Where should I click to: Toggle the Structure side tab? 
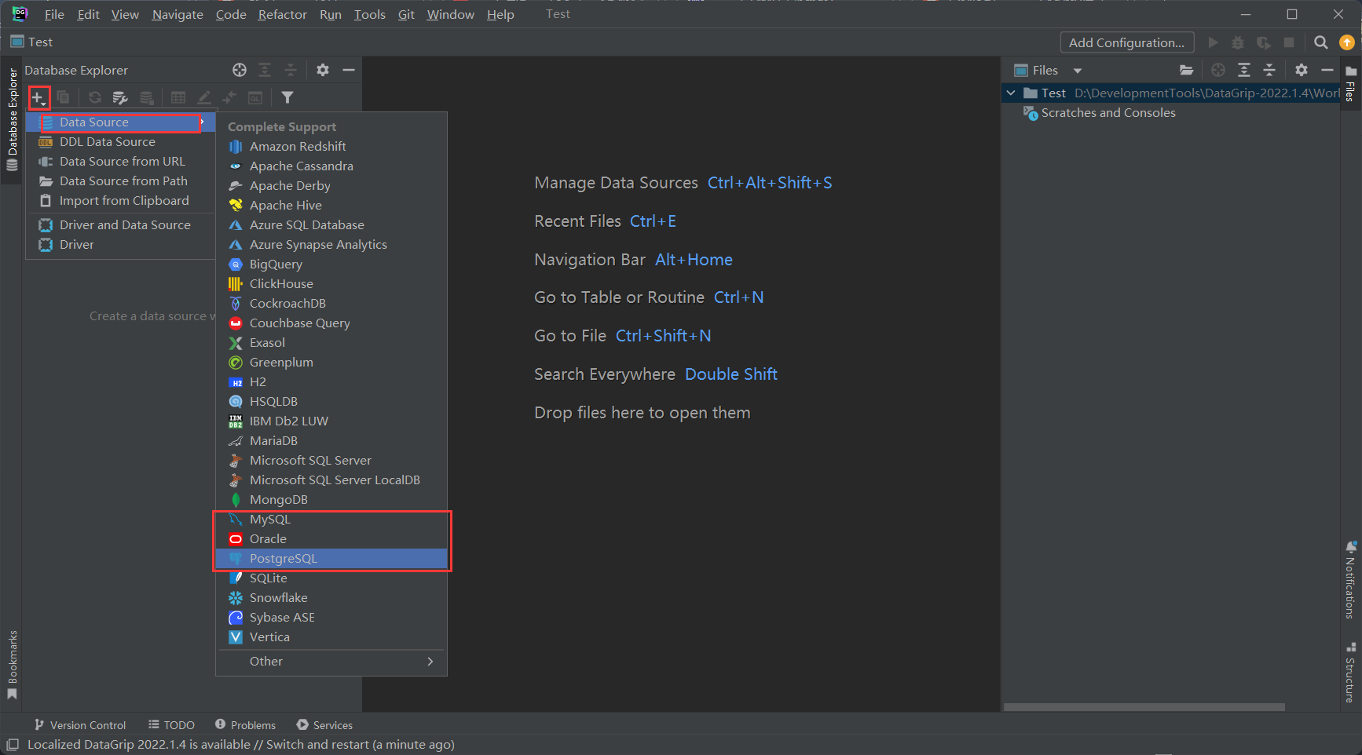tap(1350, 673)
